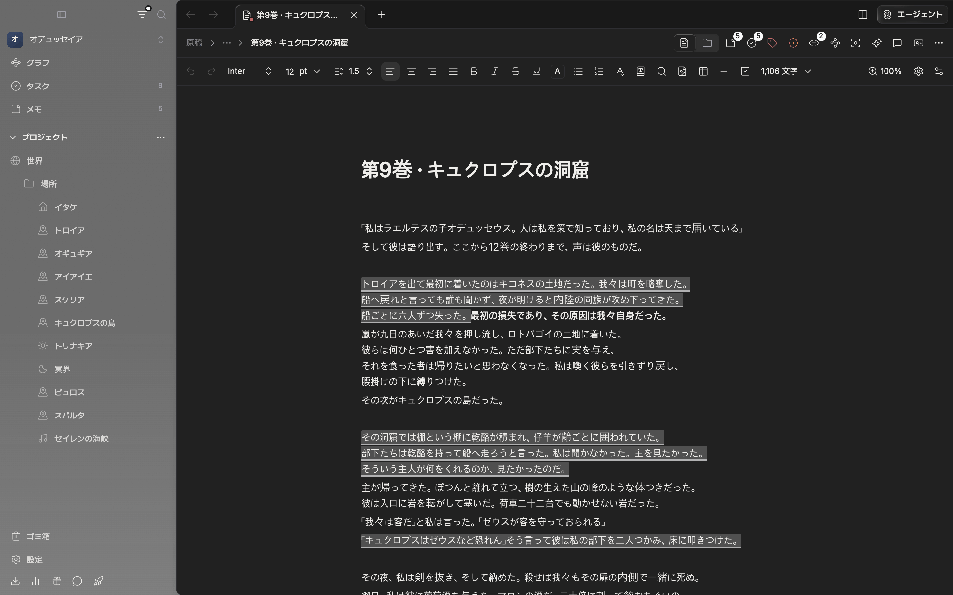Insert image file icon
The height and width of the screenshot is (595, 953).
pyautogui.click(x=682, y=71)
